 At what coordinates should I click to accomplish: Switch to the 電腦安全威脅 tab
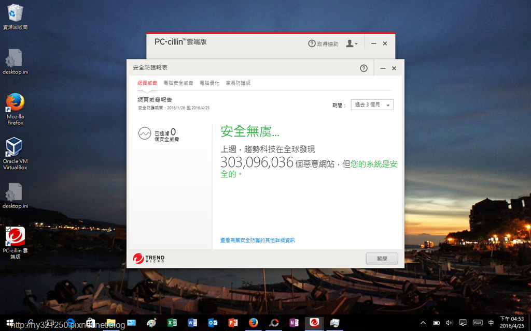tap(178, 83)
